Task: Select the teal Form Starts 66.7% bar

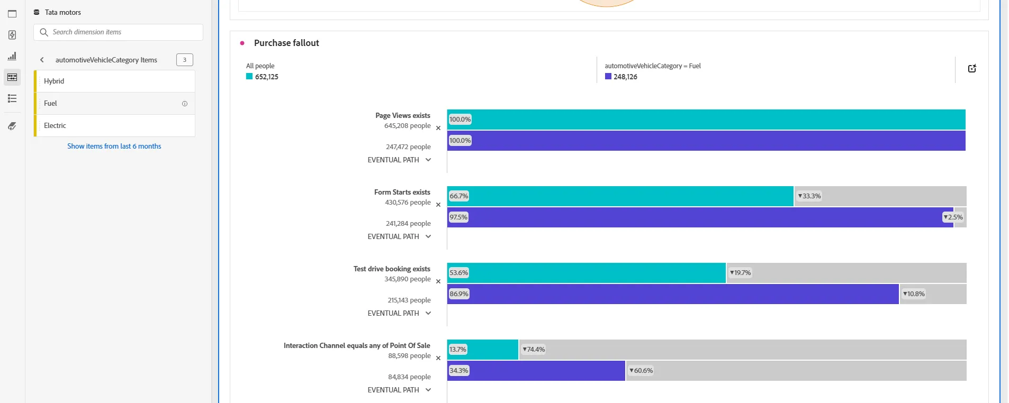Action: coord(620,196)
